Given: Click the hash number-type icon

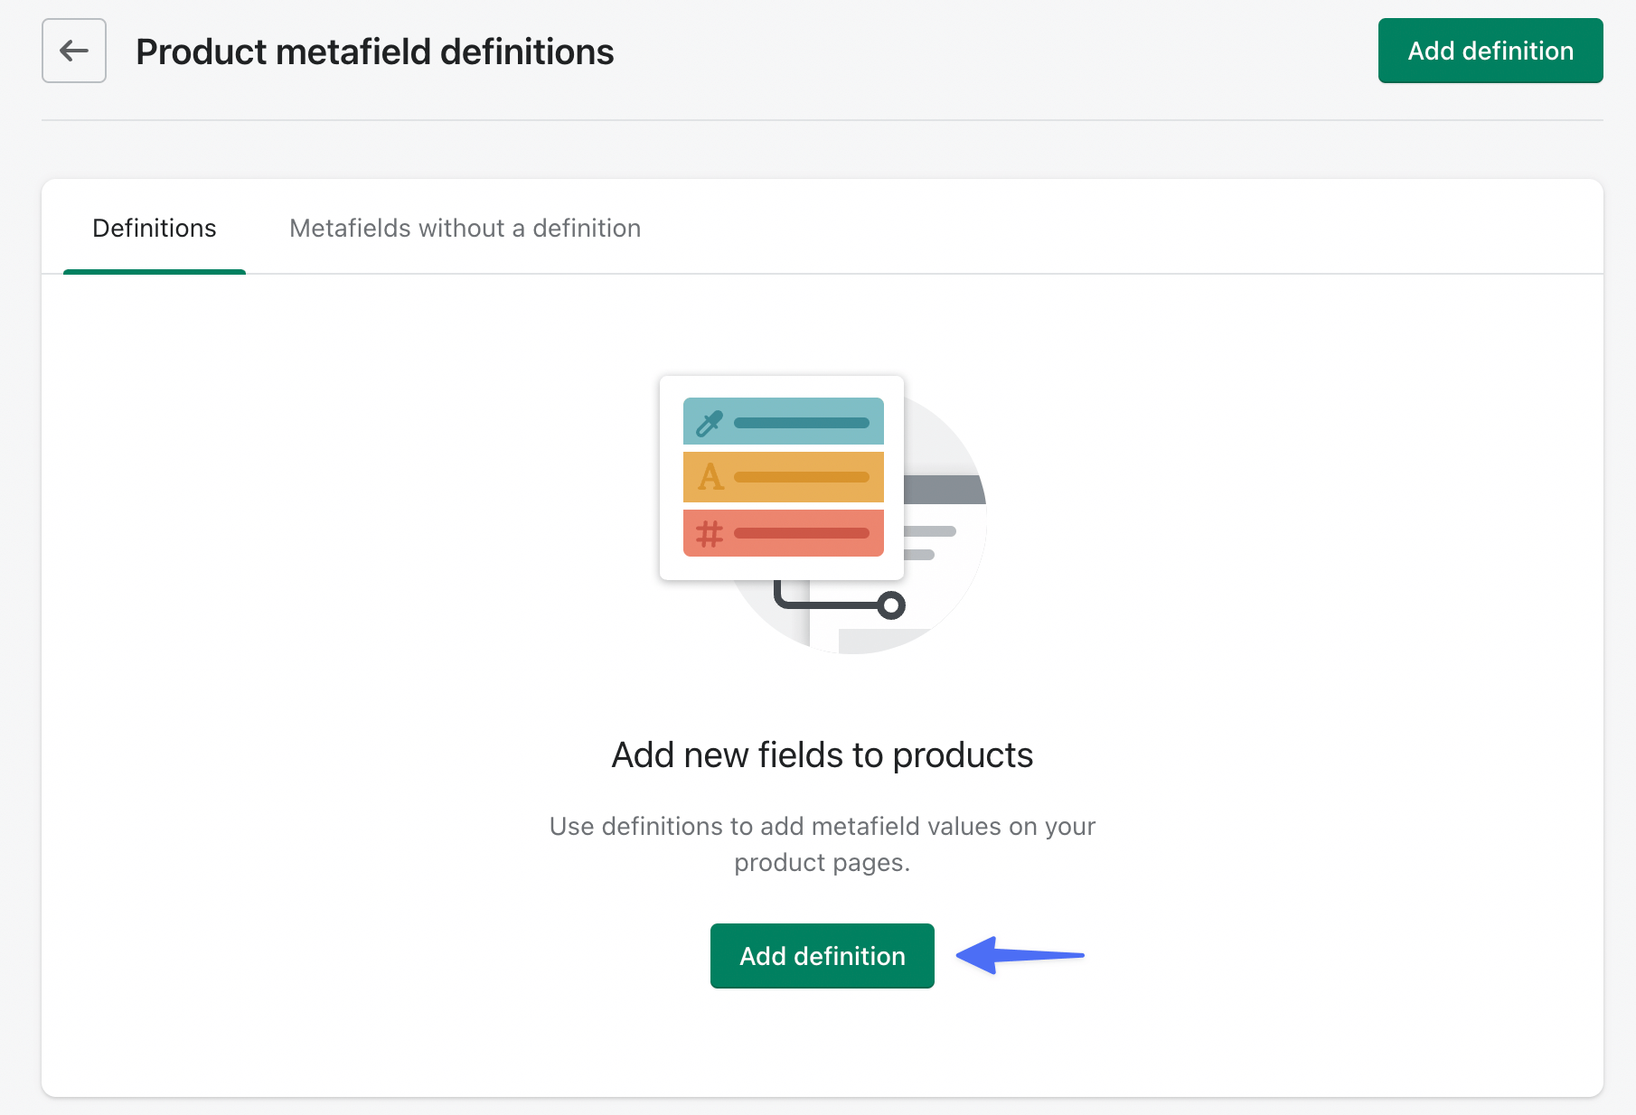Looking at the screenshot, I should click(711, 532).
